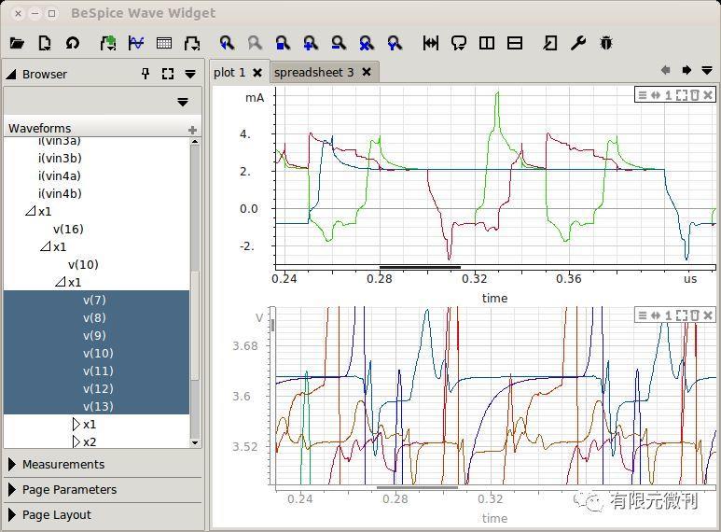721x532 pixels.
Task: Click the fit-to-width horizontal arrows icon
Action: [x=430, y=43]
